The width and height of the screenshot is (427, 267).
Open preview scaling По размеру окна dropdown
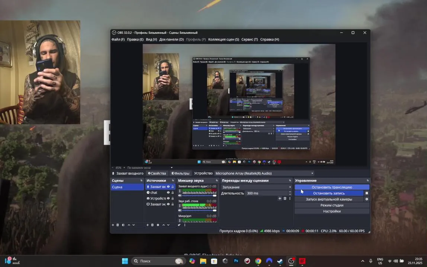click(x=150, y=168)
